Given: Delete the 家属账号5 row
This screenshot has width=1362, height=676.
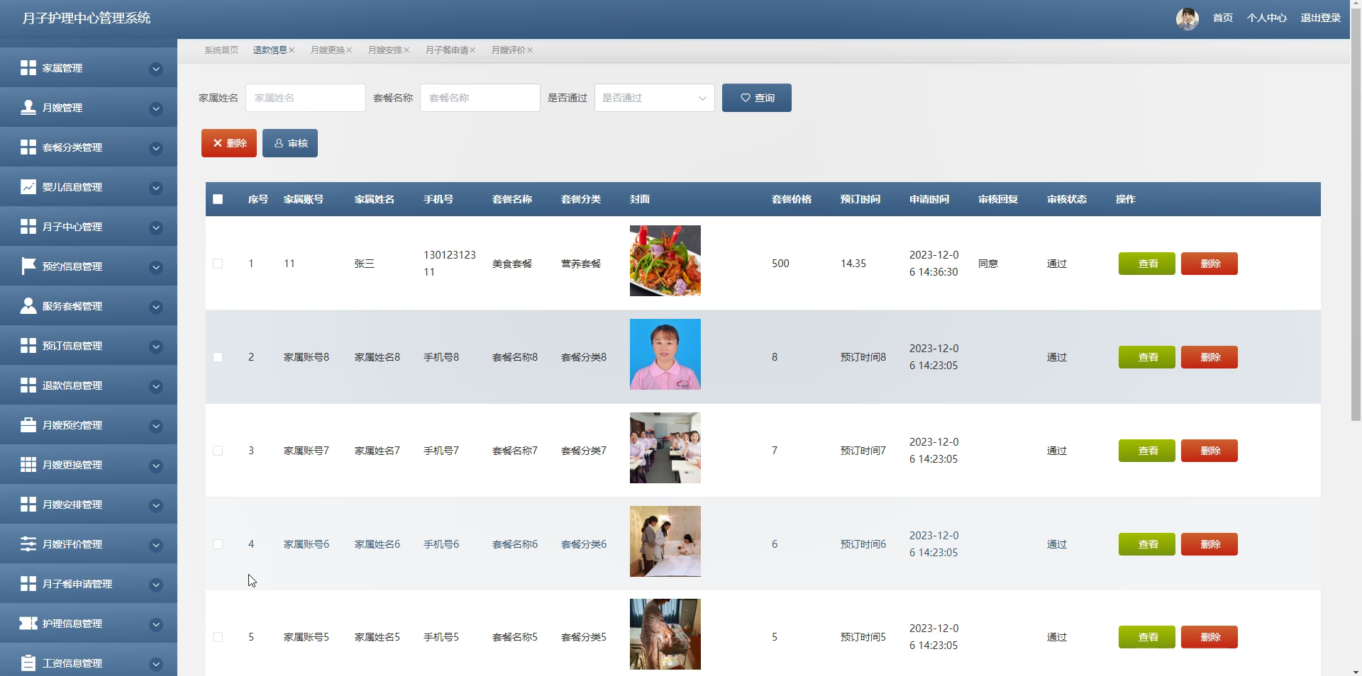Looking at the screenshot, I should tap(1209, 637).
